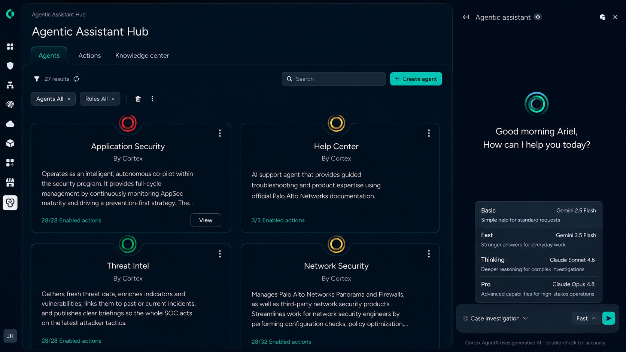
Task: Open 28/32 Enabled actions for Network Security
Action: 281,342
